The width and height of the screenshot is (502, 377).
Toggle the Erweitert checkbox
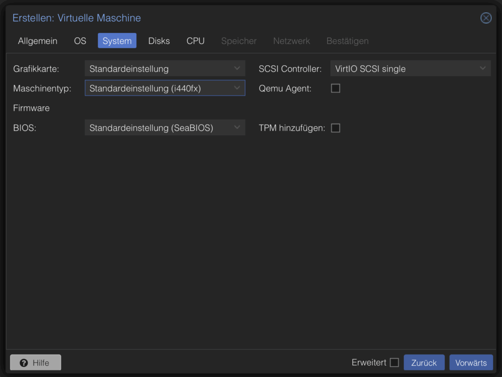click(x=394, y=363)
